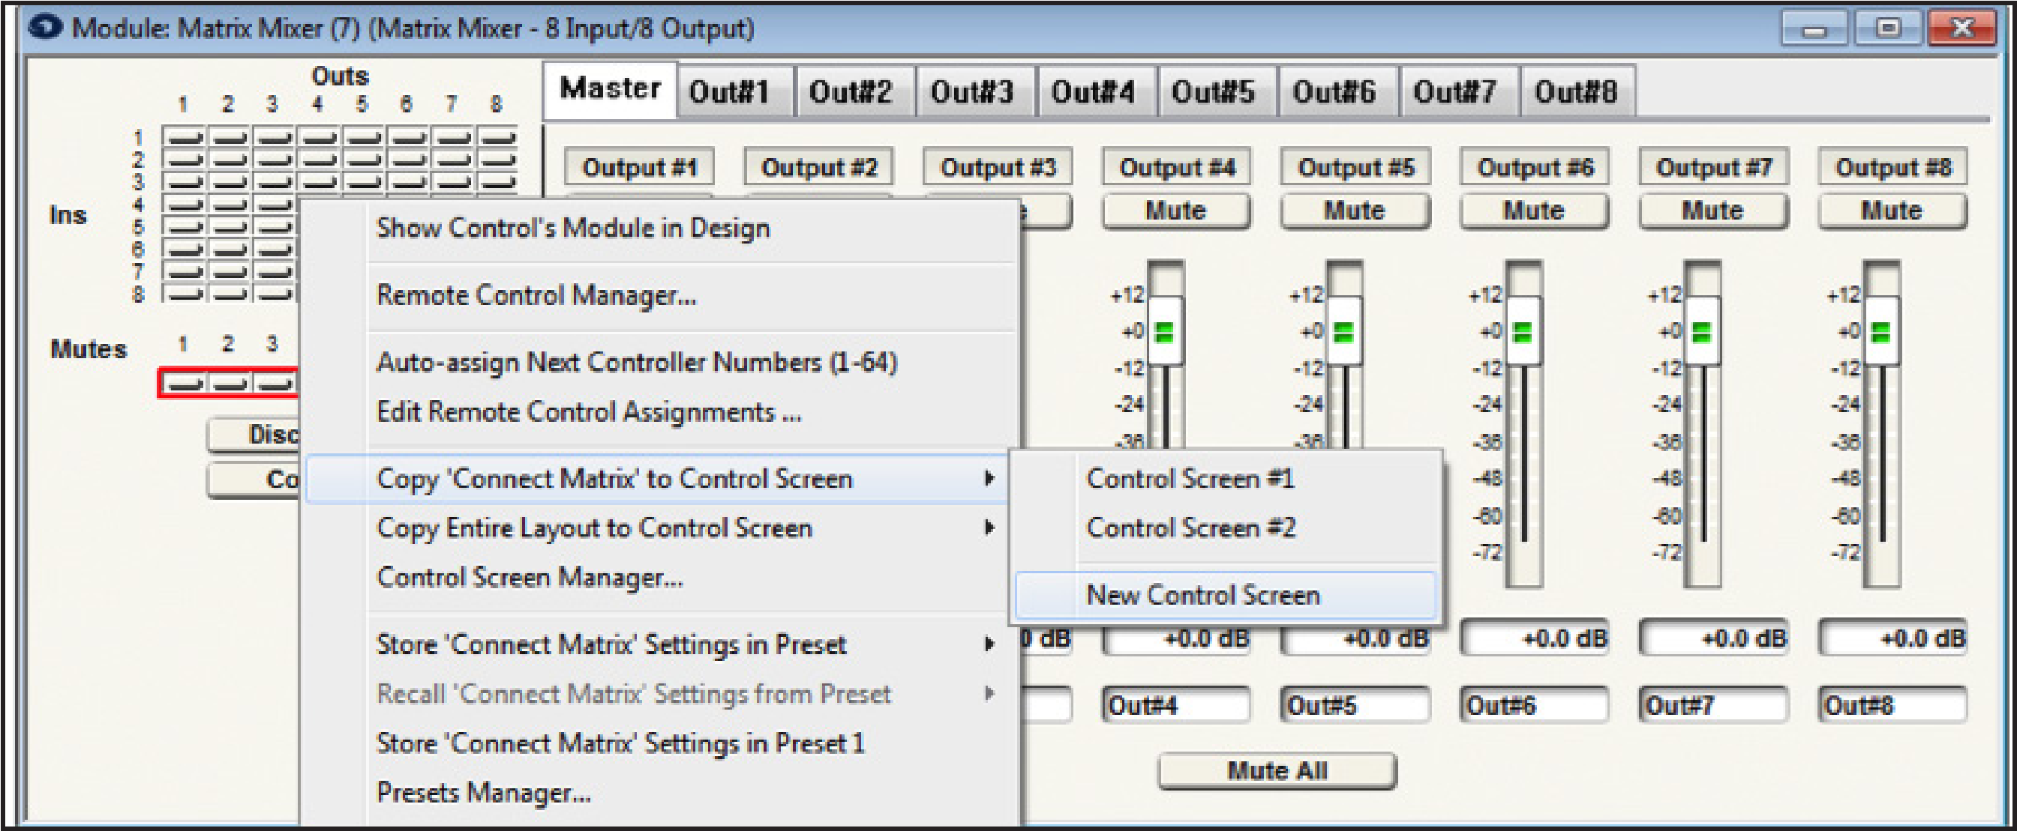The width and height of the screenshot is (2017, 831).
Task: Select Control Screen #1 in submenu
Action: (x=1190, y=478)
